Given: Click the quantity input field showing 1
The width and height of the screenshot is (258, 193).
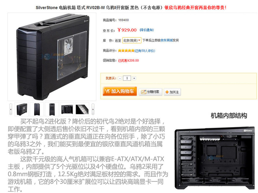Looking at the screenshot, I should point(127,78).
